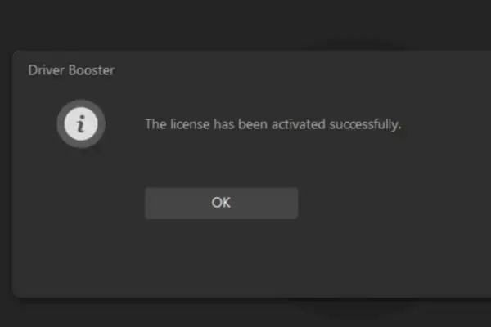Viewport: 491px width, 327px height.
Task: Click the round information icon
Action: (x=81, y=124)
